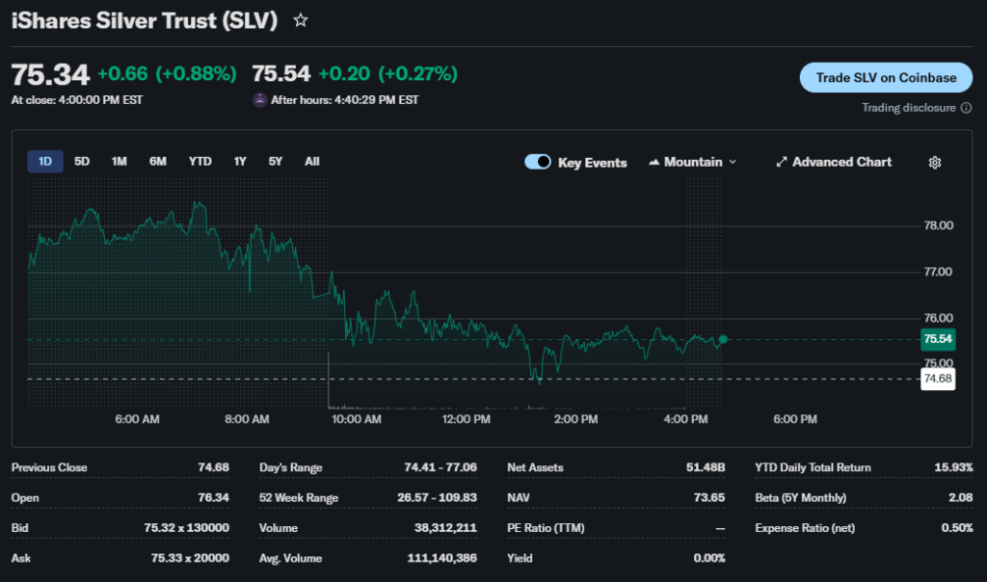Switch chart to YTD range
The image size is (987, 582).
(x=200, y=162)
